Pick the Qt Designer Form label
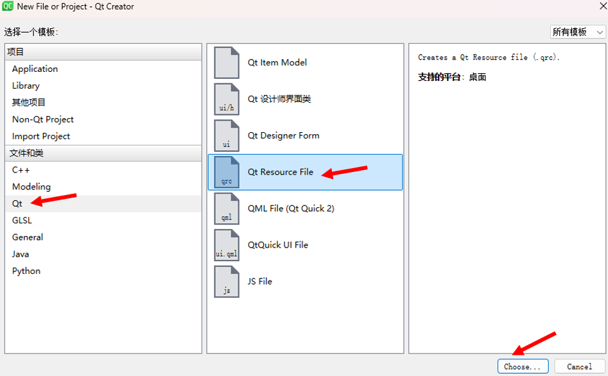608x376 pixels. click(x=283, y=135)
